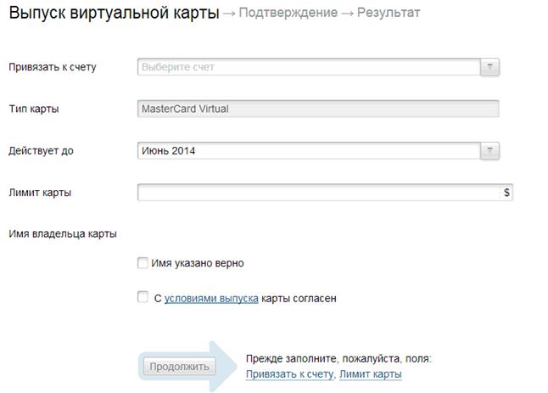Click the 'Имя указано верно' label text
Viewport: 548px width, 393px height.
(198, 263)
